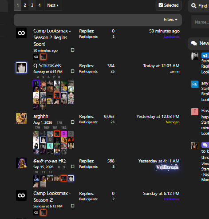Open the Q-SchizoCels conversation title

point(47,65)
